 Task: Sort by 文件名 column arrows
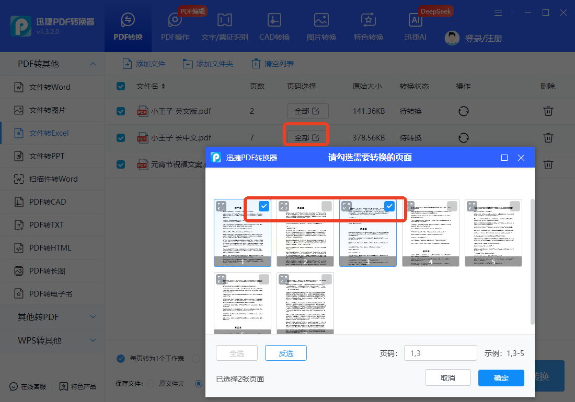coord(163,86)
